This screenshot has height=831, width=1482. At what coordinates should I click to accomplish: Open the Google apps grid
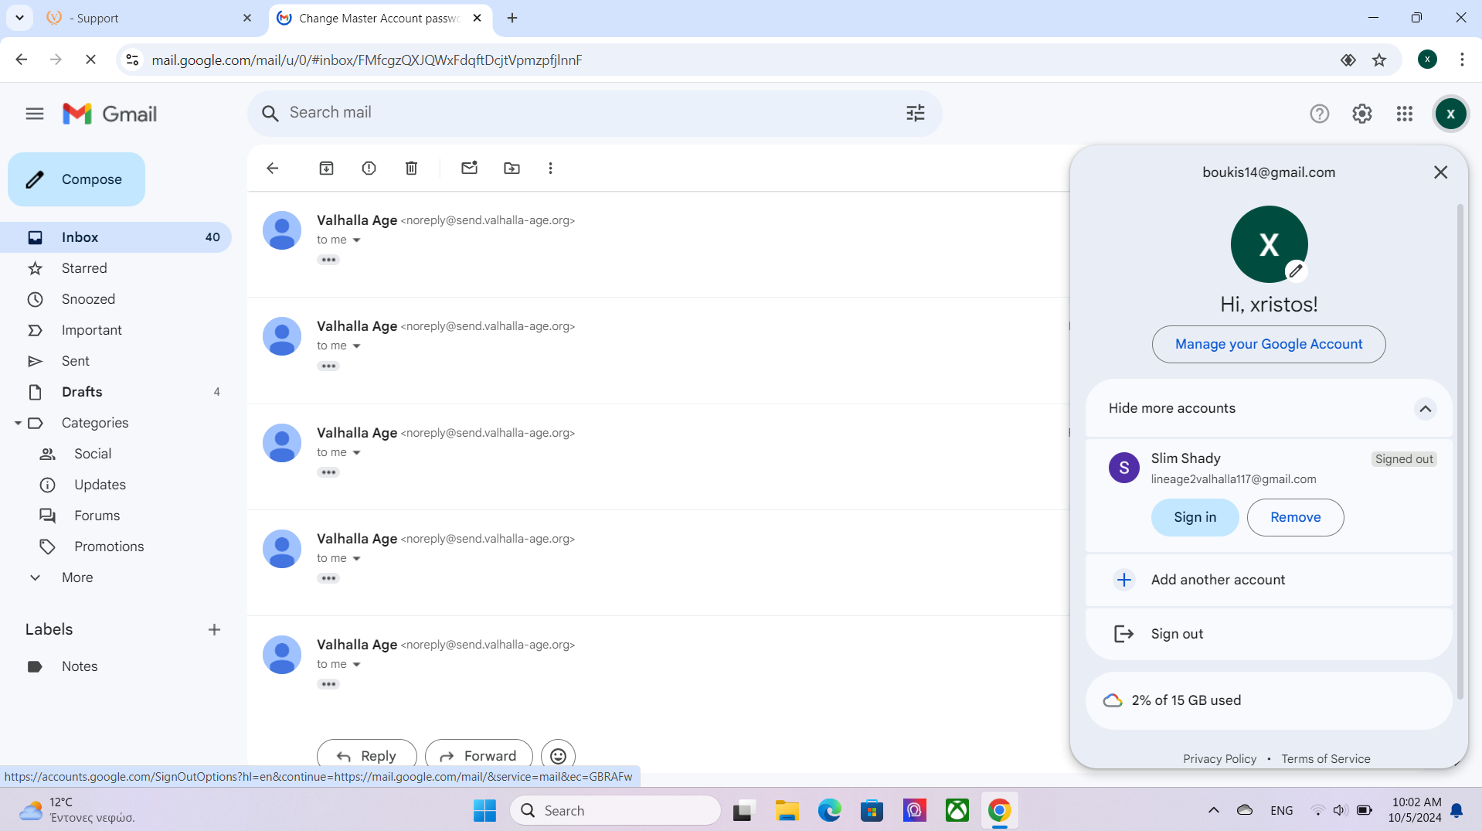pos(1404,114)
